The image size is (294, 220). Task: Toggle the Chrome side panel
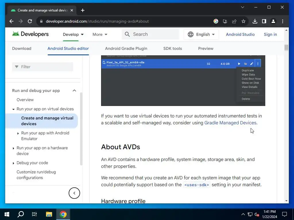(264, 21)
